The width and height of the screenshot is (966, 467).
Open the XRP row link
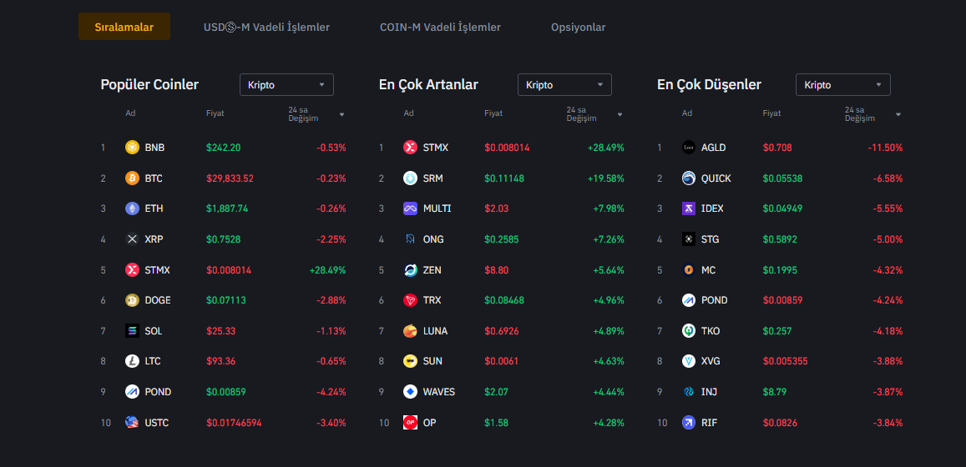pos(154,239)
